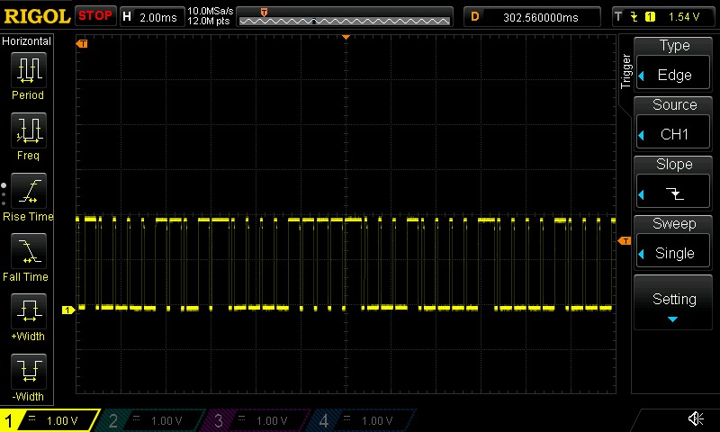Open the trigger Type Edge selector
This screenshot has height=432, width=720.
(x=674, y=63)
